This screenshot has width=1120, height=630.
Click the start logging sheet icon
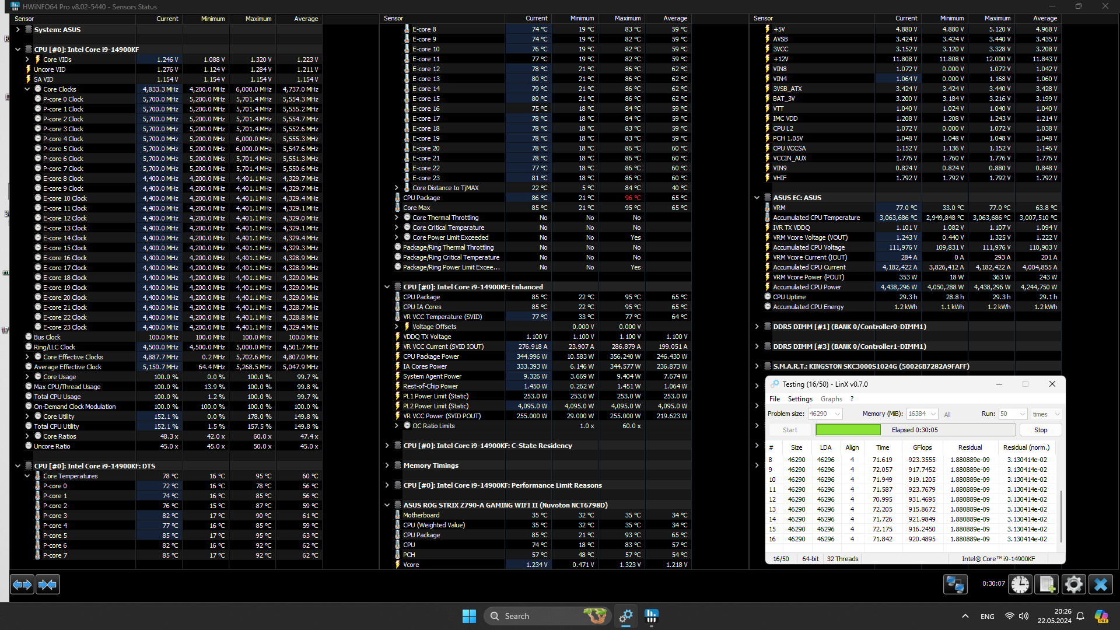[x=1046, y=584]
